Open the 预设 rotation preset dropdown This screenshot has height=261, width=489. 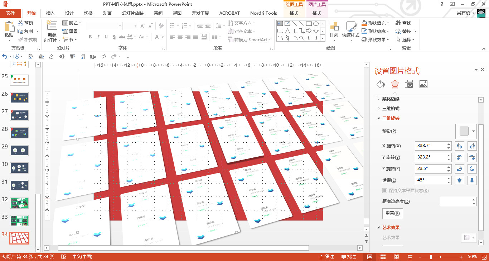(x=474, y=131)
